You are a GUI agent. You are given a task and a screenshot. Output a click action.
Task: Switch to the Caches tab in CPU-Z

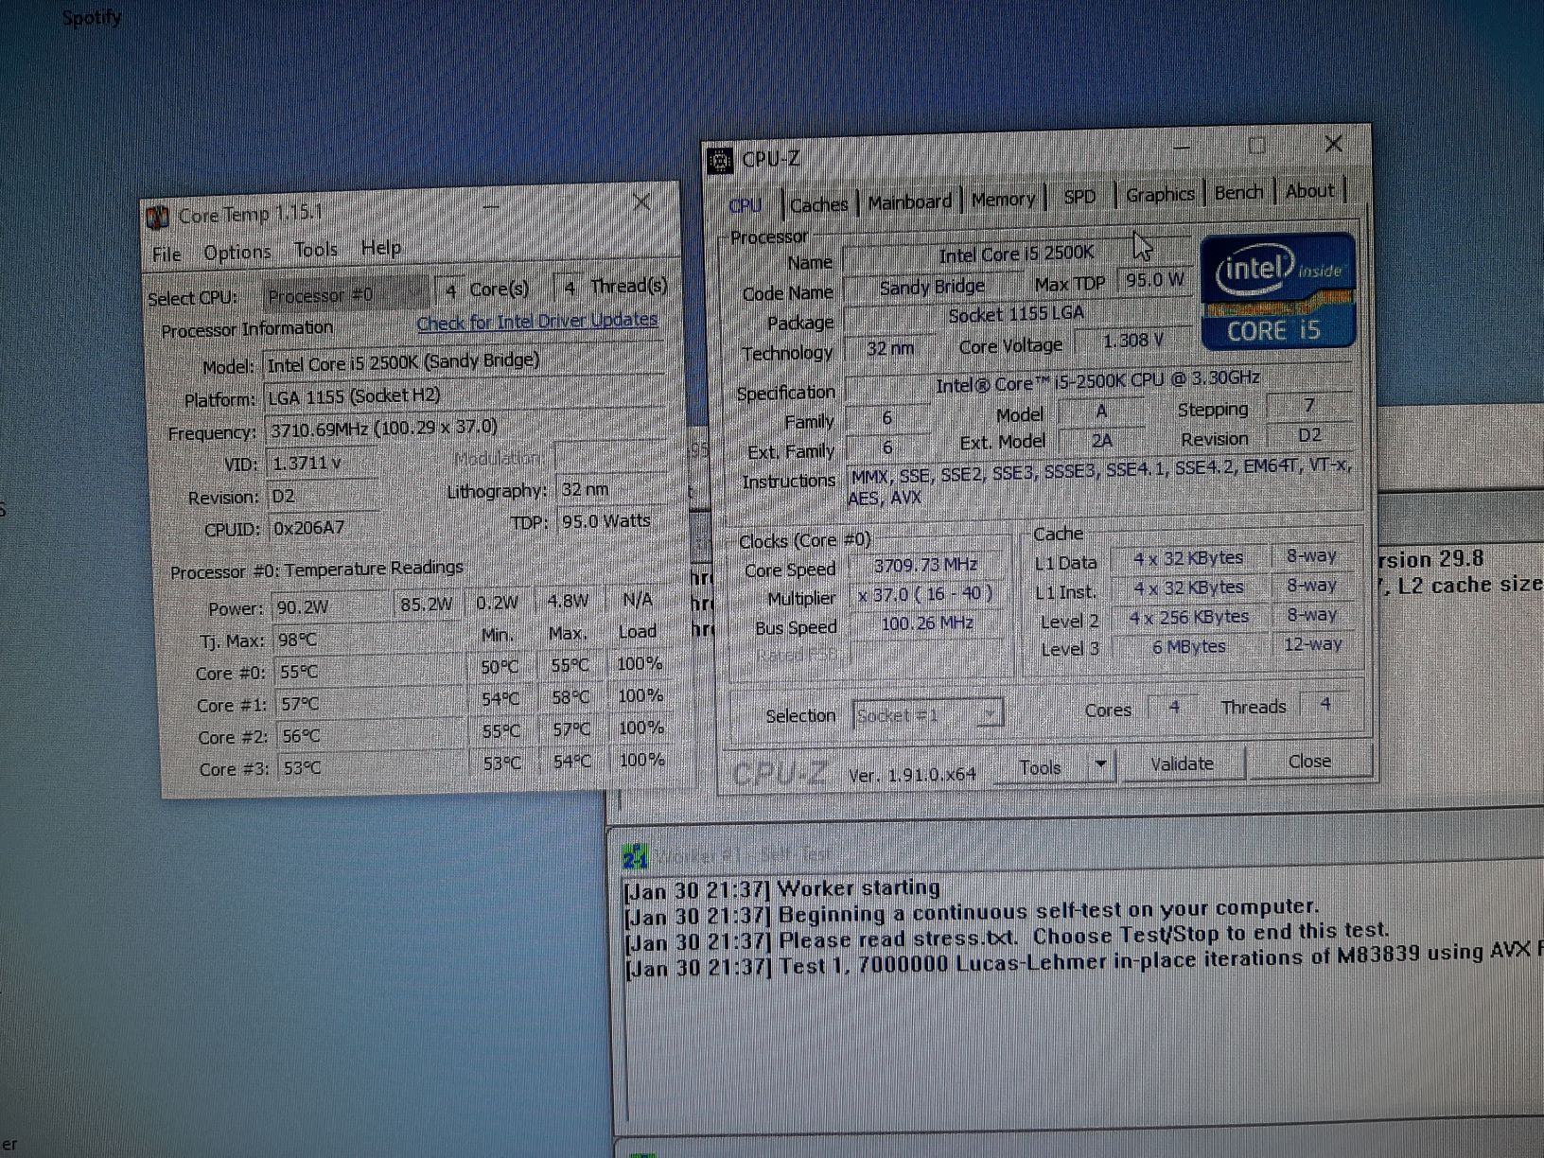pos(818,203)
